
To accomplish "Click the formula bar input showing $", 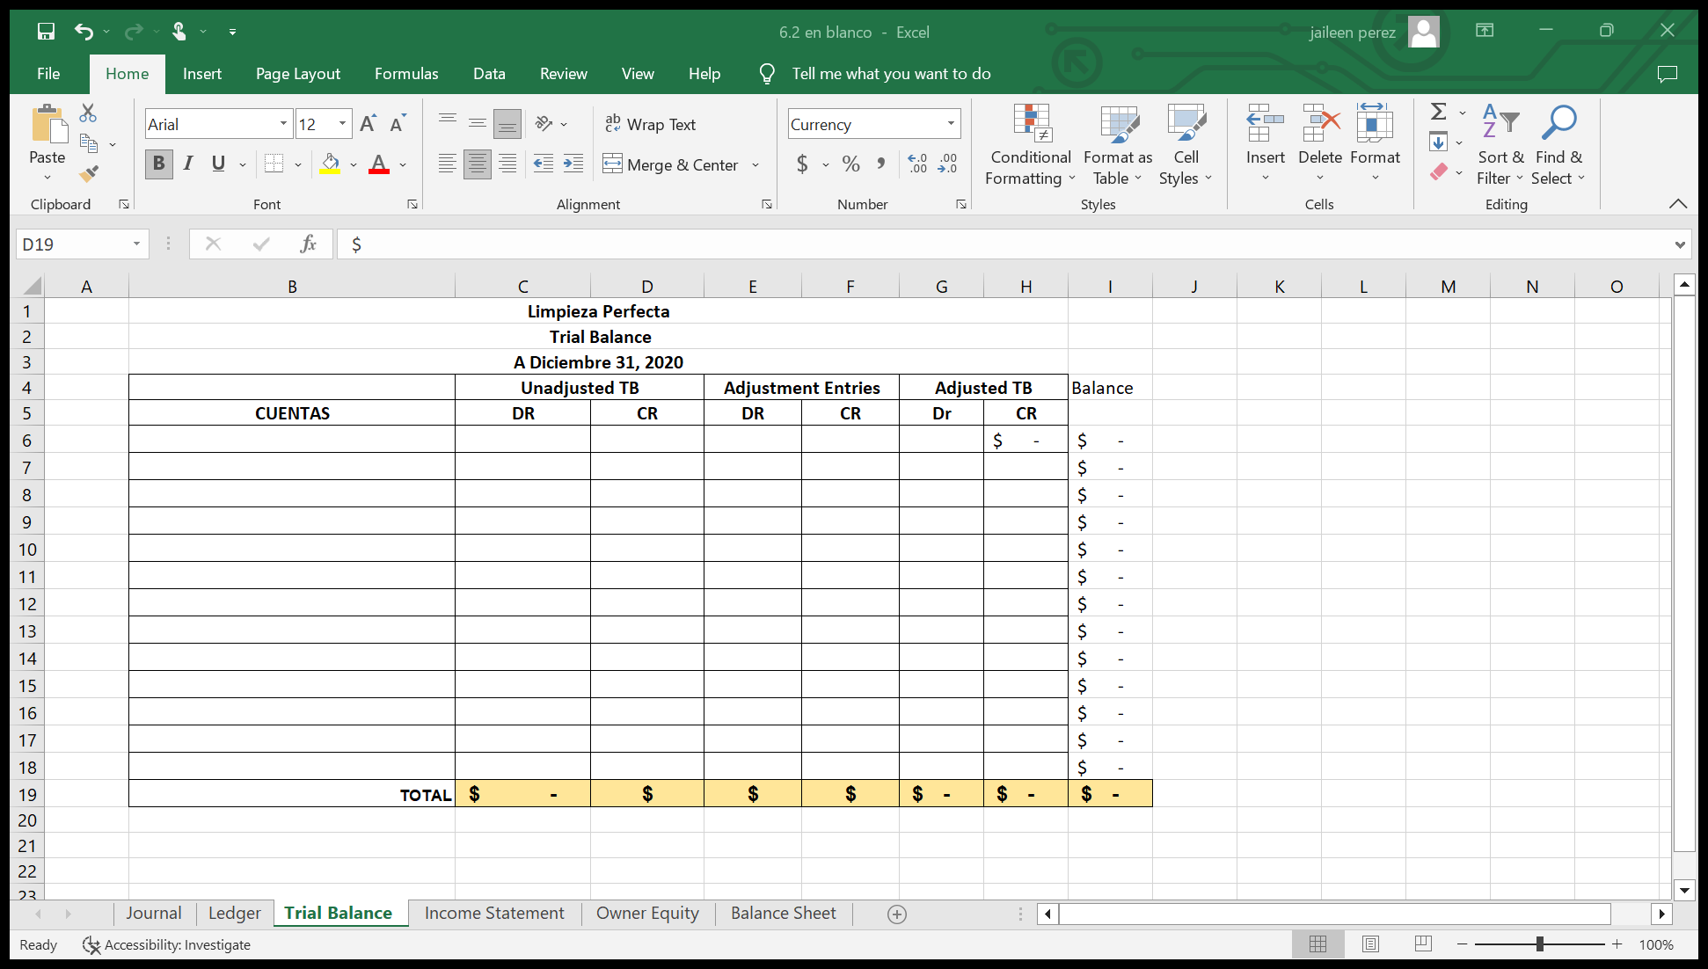I will coord(1003,244).
